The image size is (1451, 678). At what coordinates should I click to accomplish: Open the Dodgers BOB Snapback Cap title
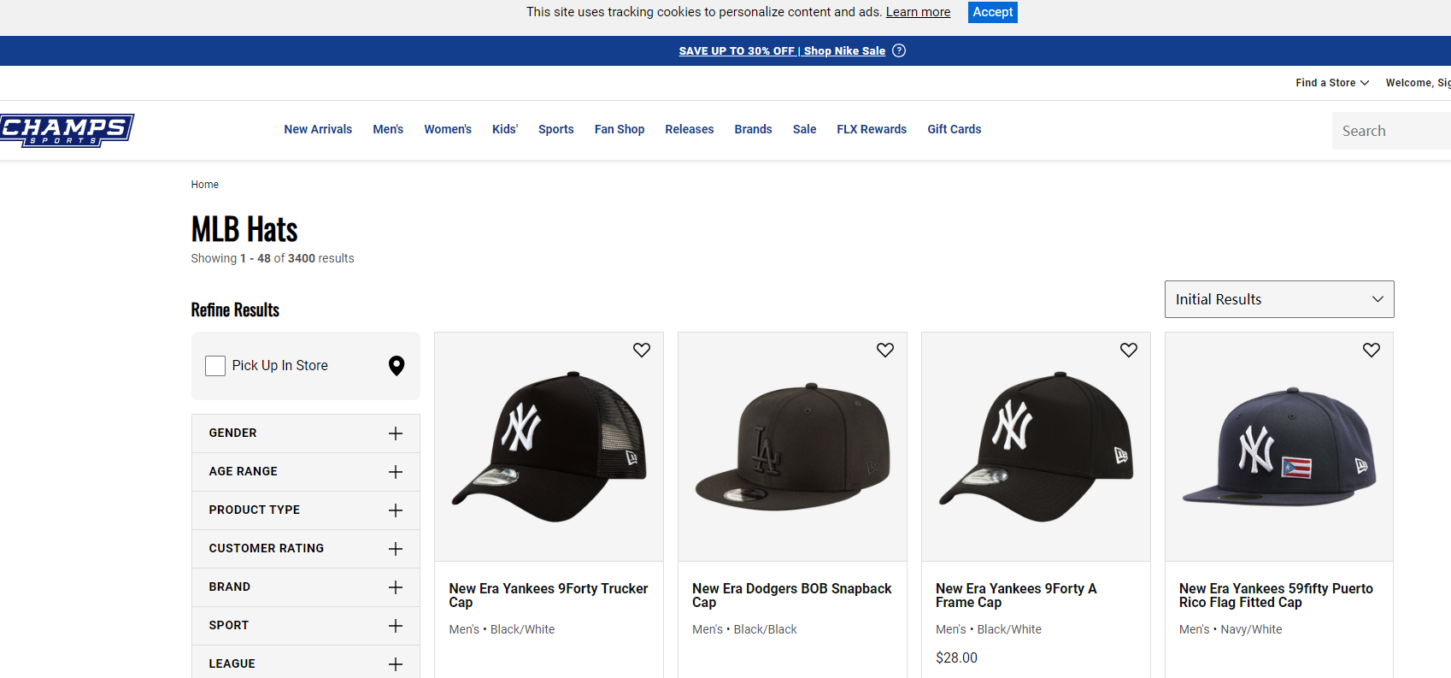coord(792,595)
